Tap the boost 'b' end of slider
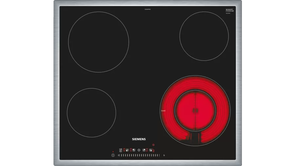This screenshot has height=166, width=295. tap(164, 155)
